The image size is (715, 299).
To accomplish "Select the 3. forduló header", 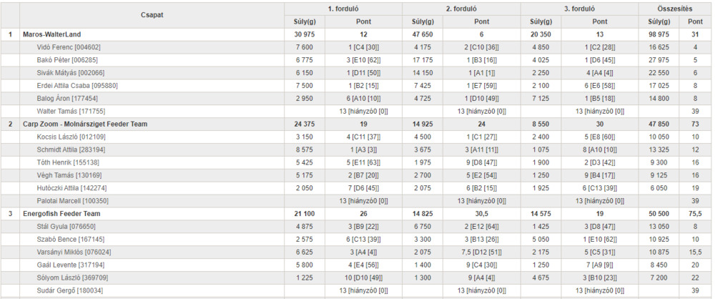I will (x=579, y=9).
